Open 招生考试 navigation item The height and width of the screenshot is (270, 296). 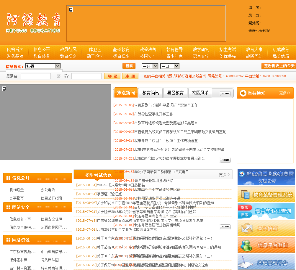coord(228,50)
